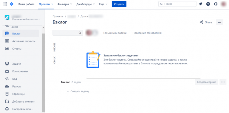This screenshot has width=229, height=113.
Task: Click the share icon next to Share
Action: tap(201, 22)
